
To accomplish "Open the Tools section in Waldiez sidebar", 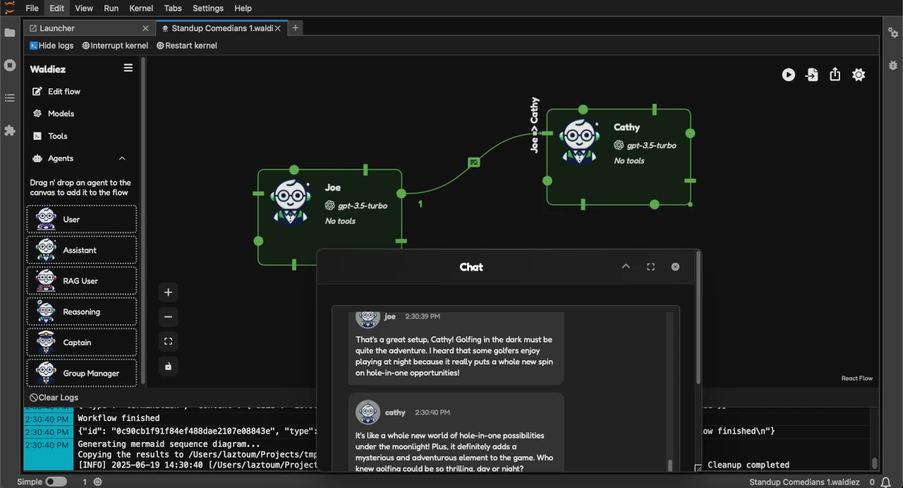I will 56,136.
